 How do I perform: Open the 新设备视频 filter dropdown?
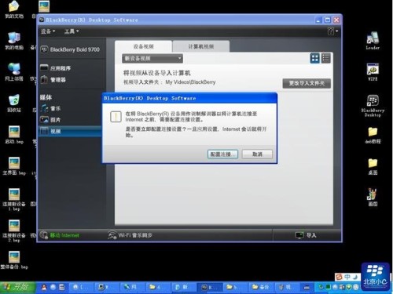152,58
